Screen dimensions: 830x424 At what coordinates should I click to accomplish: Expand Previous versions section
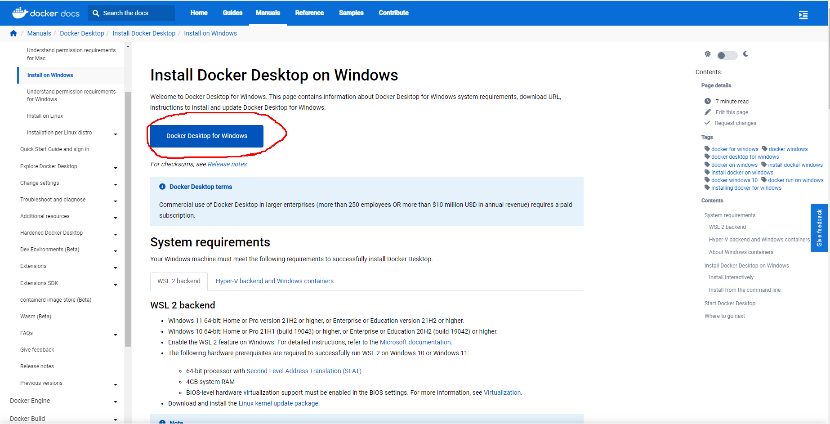coord(116,384)
